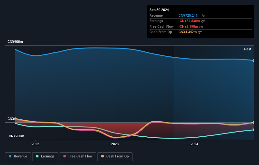
Task: Toggle the Revenue legend button
Action: coord(18,156)
